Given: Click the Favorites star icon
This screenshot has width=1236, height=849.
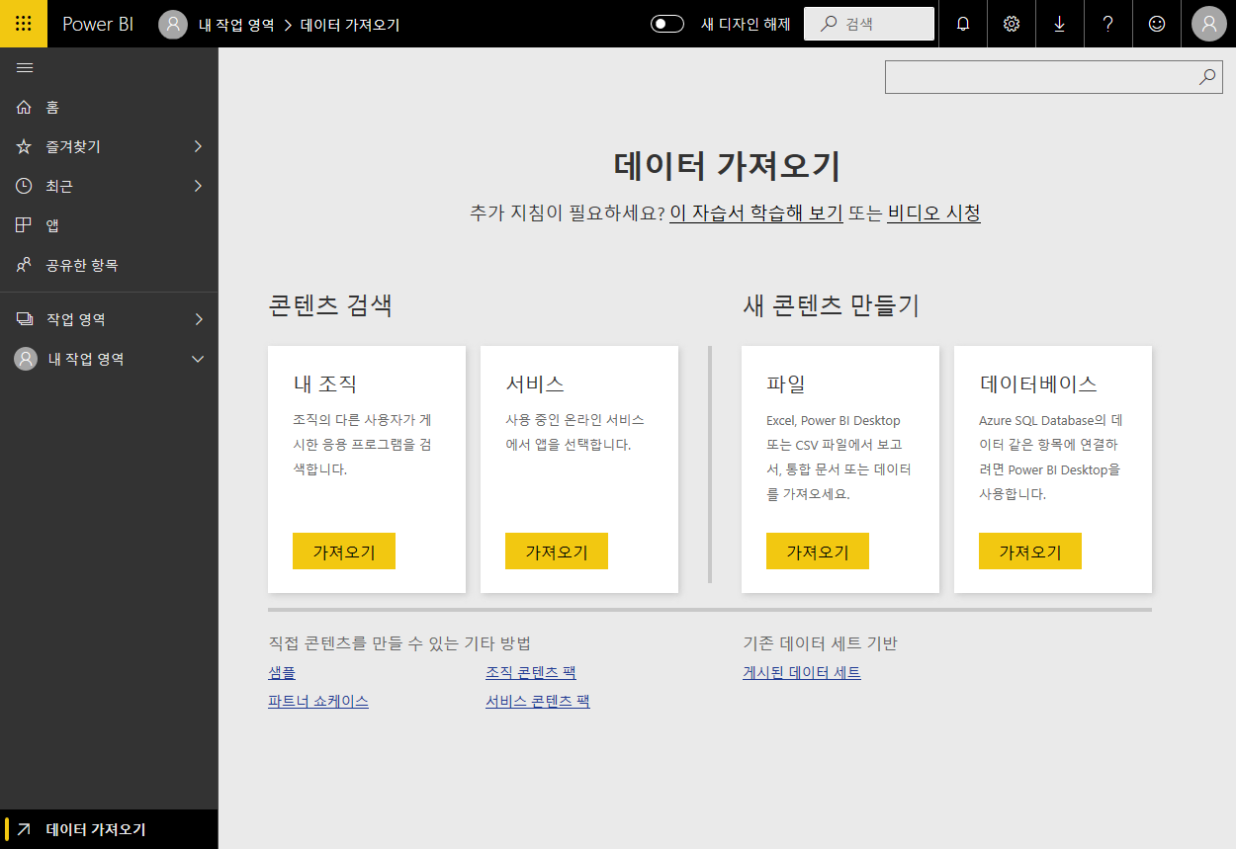Looking at the screenshot, I should coord(25,146).
